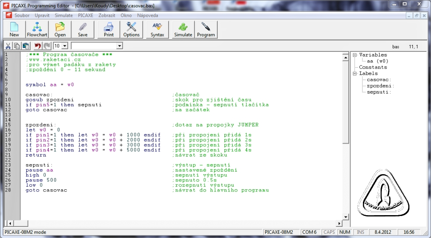Collapse the Labels tree node
The height and width of the screenshot is (238, 431).
click(x=354, y=74)
